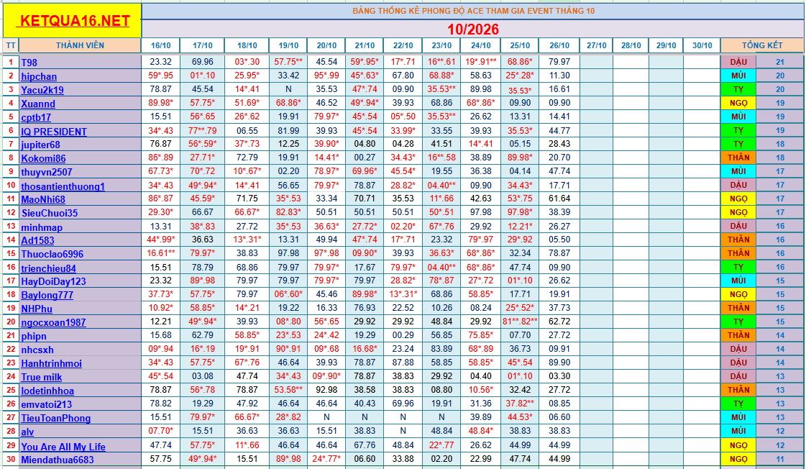Screen dimensions: 806x469
Task: Click the orange THÂN cell for Kokomi86
Action: pos(738,158)
